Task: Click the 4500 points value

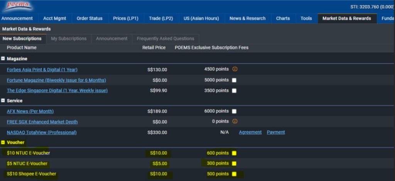Action: [x=216, y=69]
